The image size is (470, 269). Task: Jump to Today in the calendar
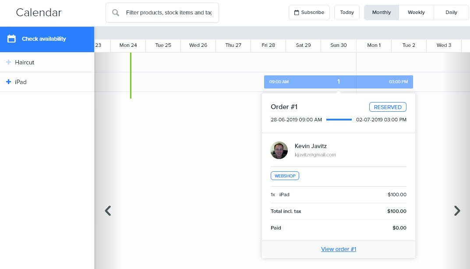[x=346, y=13]
